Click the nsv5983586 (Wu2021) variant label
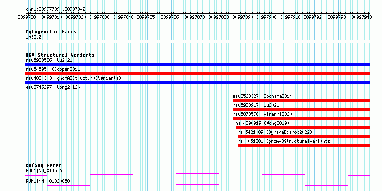382x191 pixels. pyautogui.click(x=50, y=60)
